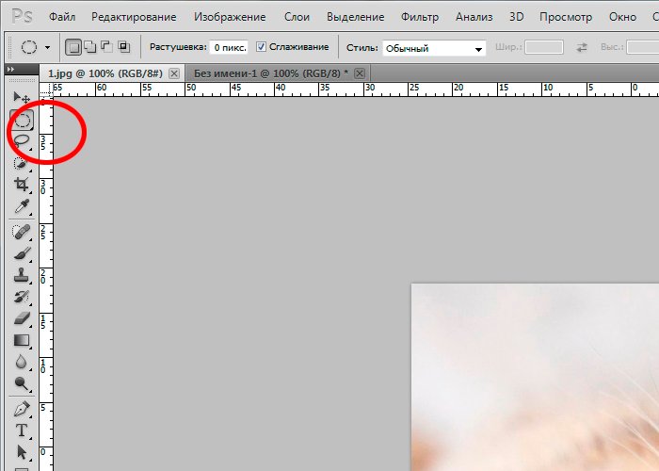This screenshot has height=471, width=659.
Task: Select the Pen tool
Action: point(22,409)
